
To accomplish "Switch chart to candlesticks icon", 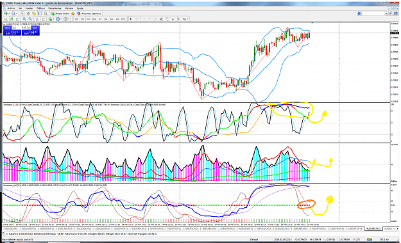I will (12, 19).
